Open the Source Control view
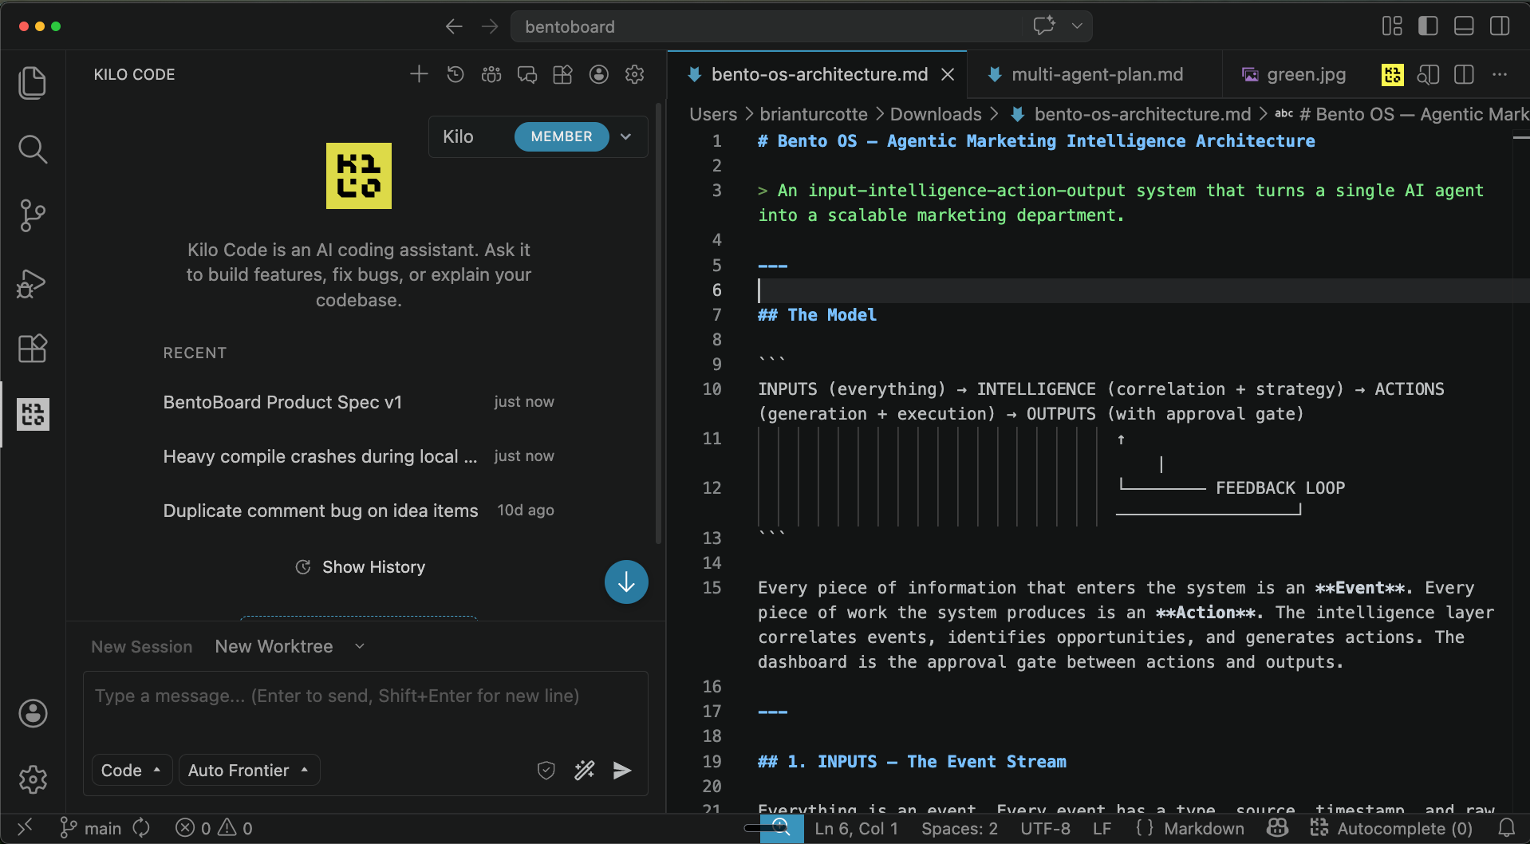 pos(33,215)
